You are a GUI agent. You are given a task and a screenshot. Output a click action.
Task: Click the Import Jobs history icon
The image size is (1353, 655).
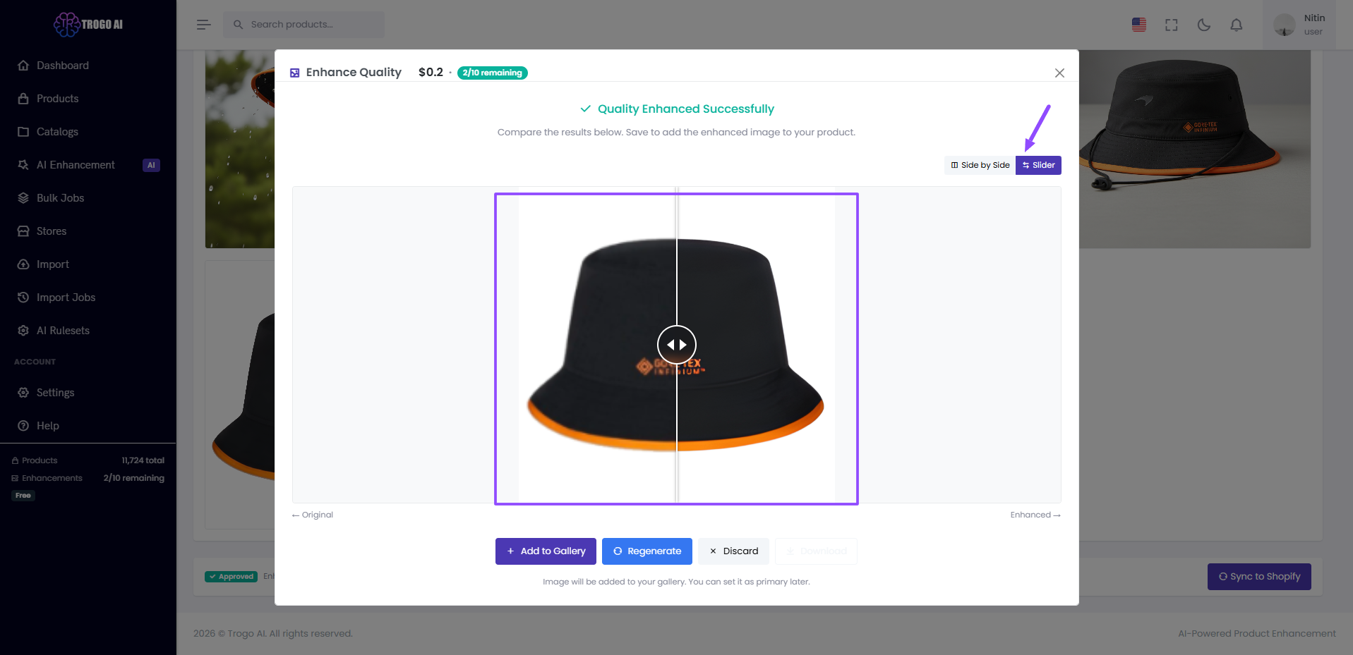point(23,298)
